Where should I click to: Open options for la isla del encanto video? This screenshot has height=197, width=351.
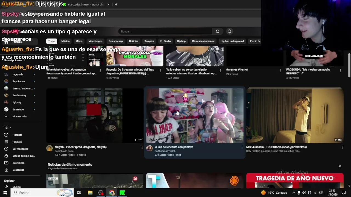(242, 147)
